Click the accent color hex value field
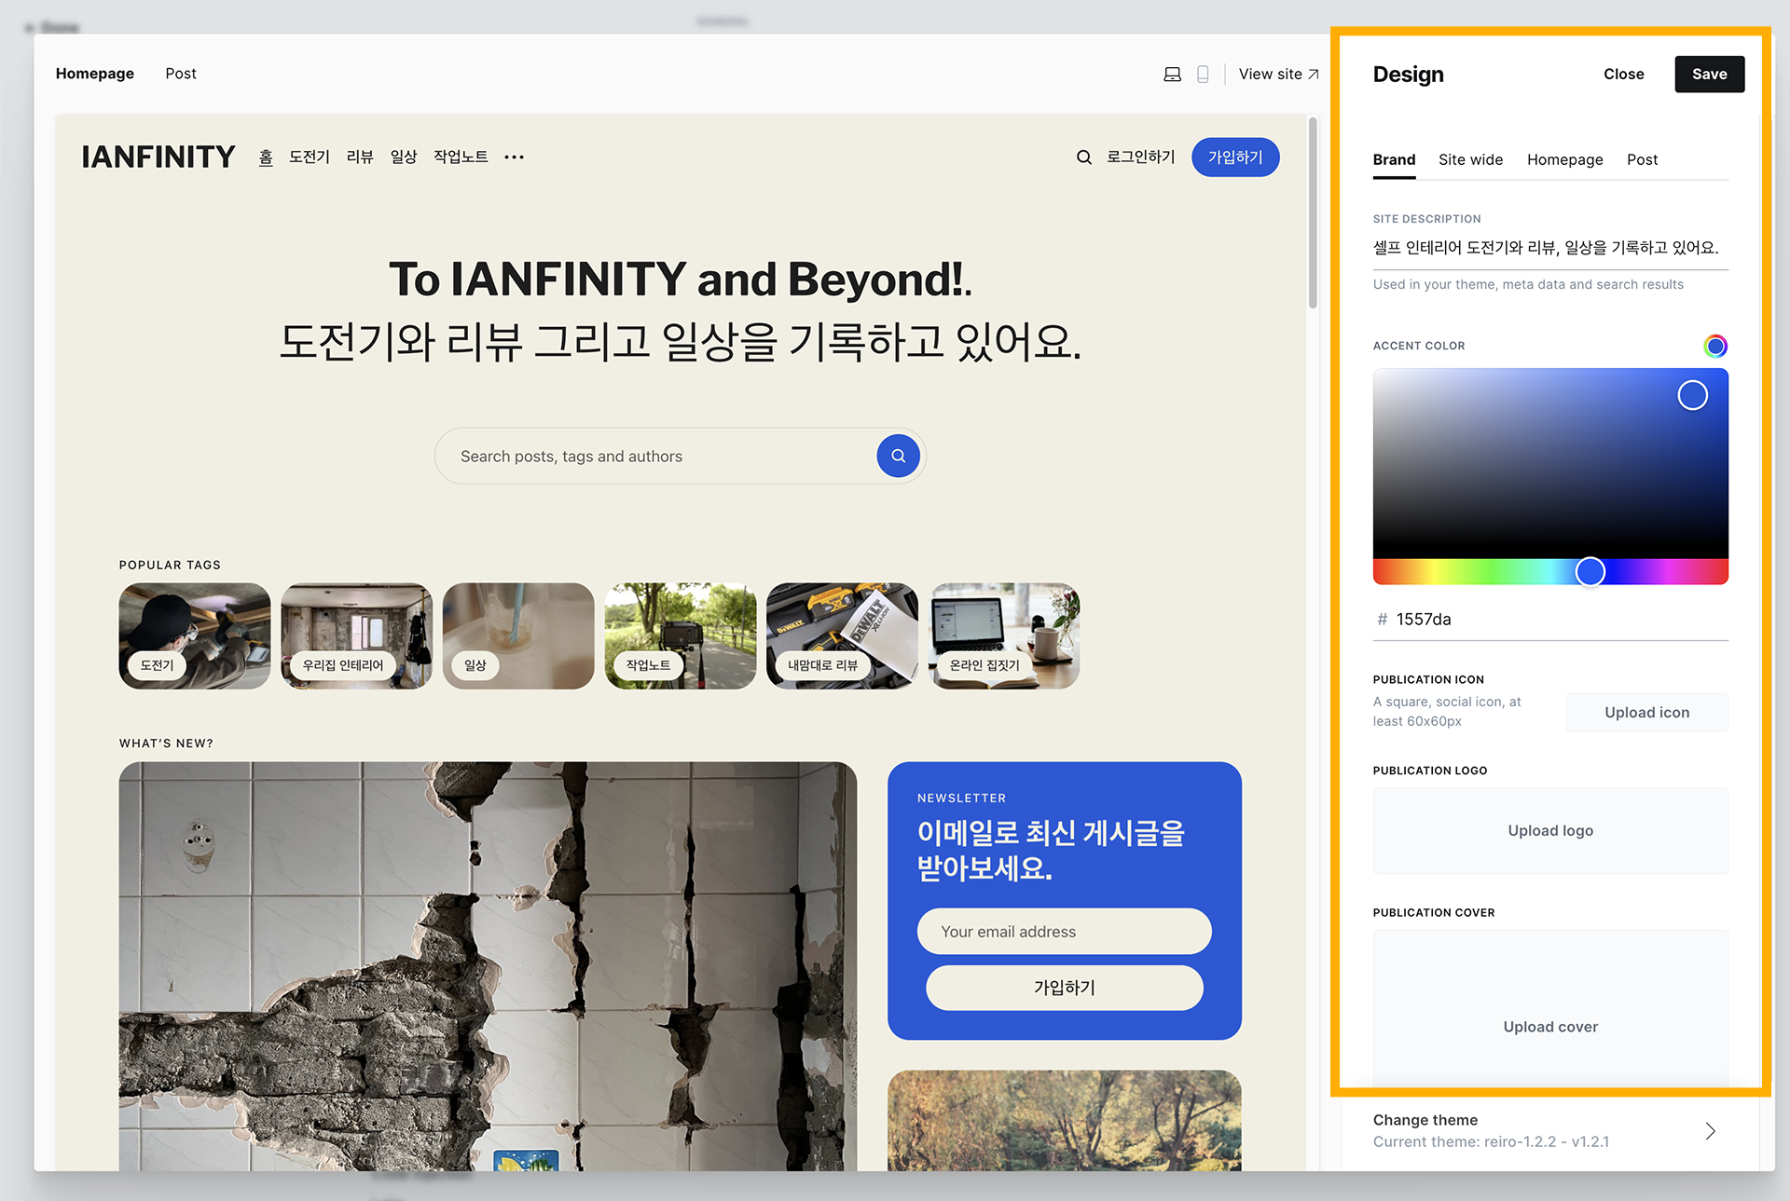This screenshot has height=1201, width=1790. (1550, 620)
